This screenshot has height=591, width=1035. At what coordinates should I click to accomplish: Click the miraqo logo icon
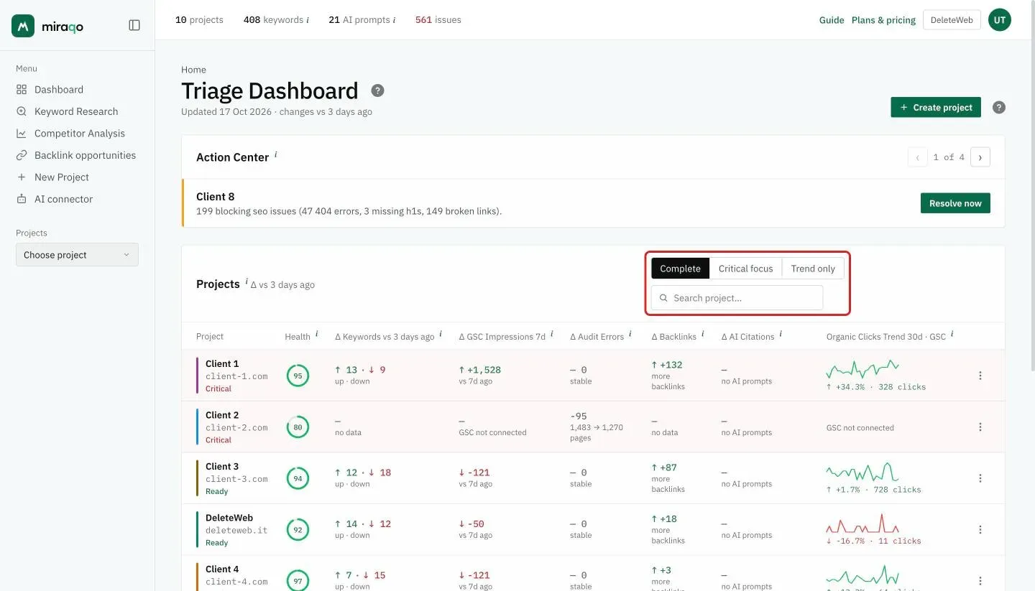(24, 26)
